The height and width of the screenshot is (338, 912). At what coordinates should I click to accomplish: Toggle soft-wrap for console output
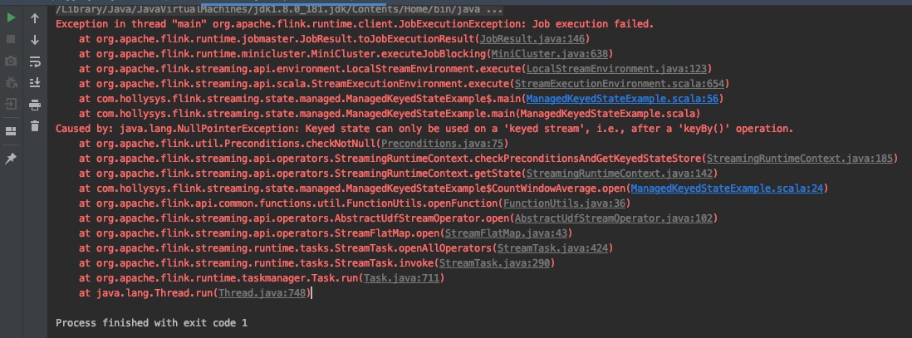point(35,61)
